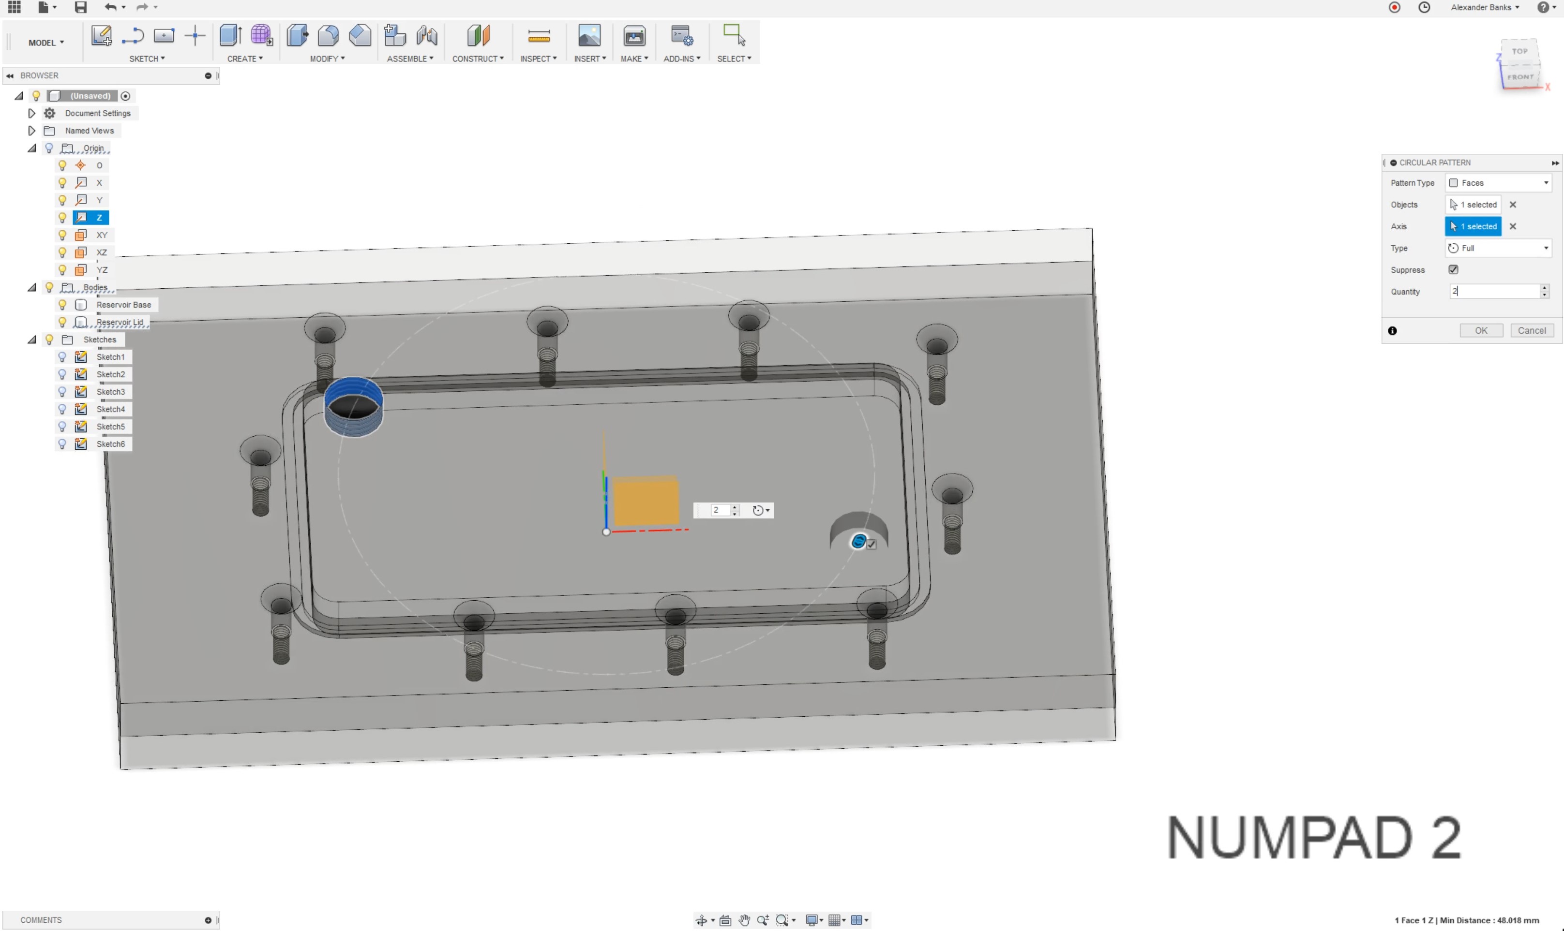The width and height of the screenshot is (1564, 931).
Task: Click the Measure tool under Inspect
Action: 539,36
